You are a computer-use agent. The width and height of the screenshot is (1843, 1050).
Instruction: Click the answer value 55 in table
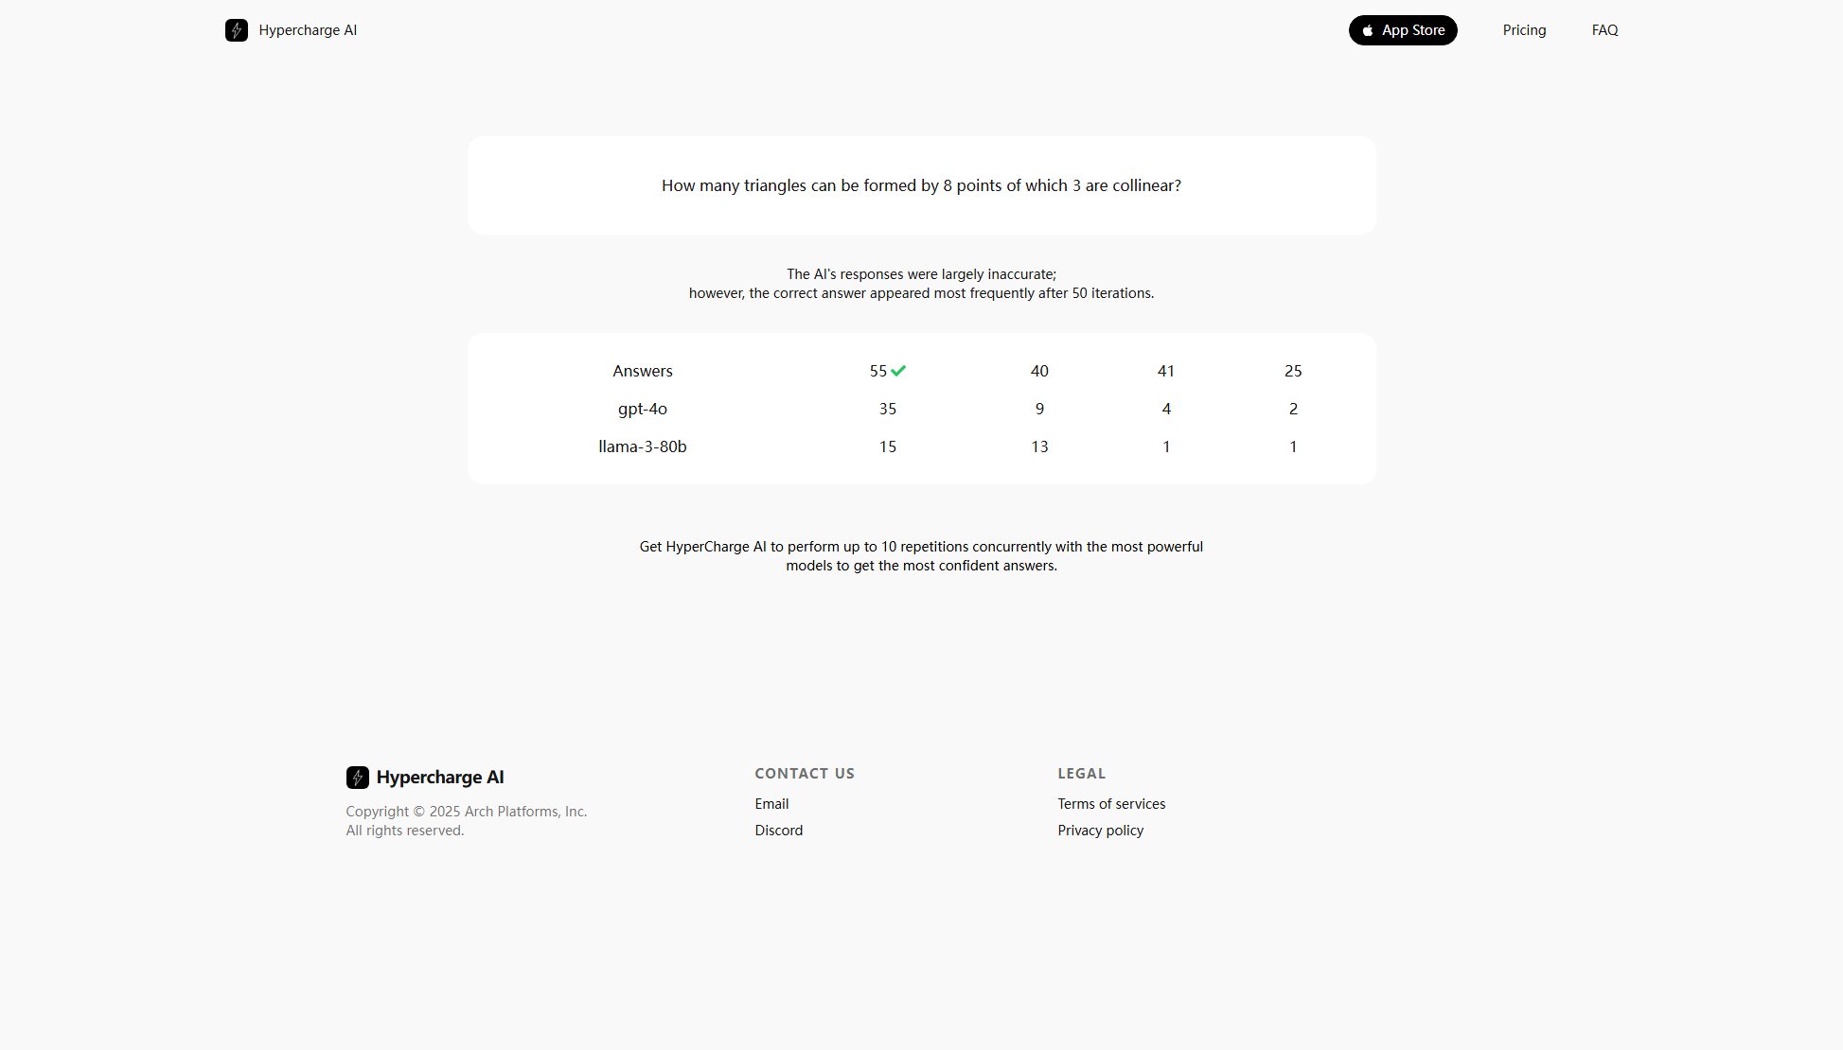point(877,371)
